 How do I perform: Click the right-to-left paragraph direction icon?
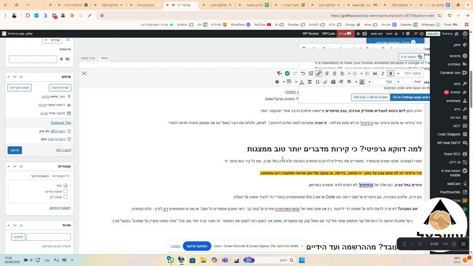[x=279, y=74]
